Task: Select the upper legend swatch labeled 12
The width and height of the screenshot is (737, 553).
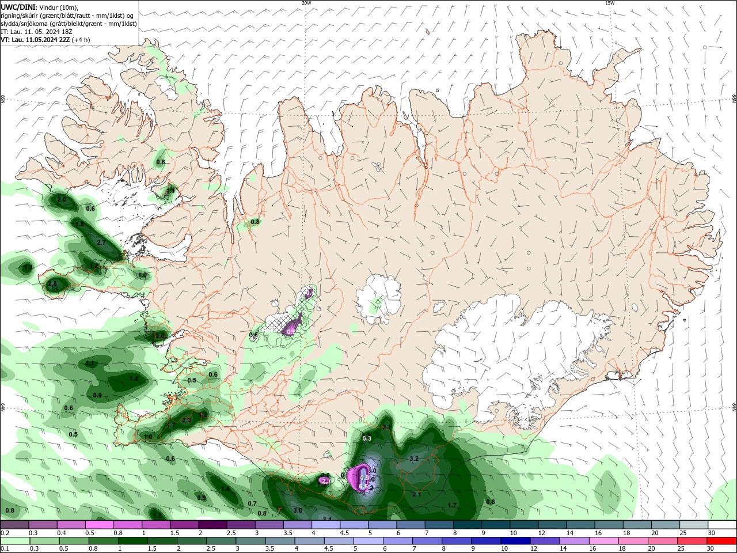Action: pyautogui.click(x=552, y=525)
